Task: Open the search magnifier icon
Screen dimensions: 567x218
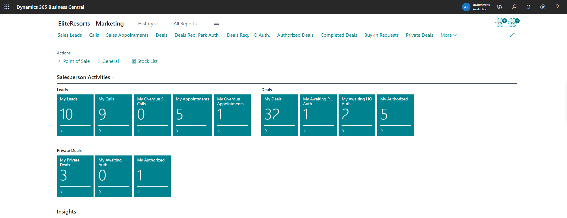Action: 514,7
